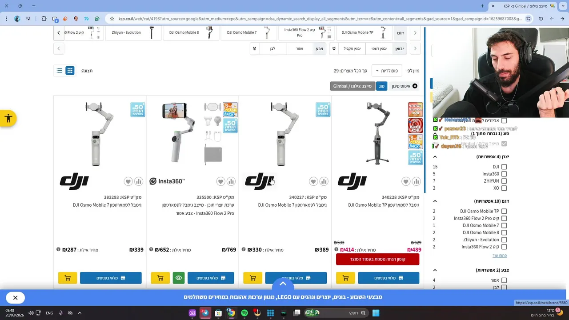Select DJI Osmo Mobile 7P model chip
The width and height of the screenshot is (569, 320).
364,32
